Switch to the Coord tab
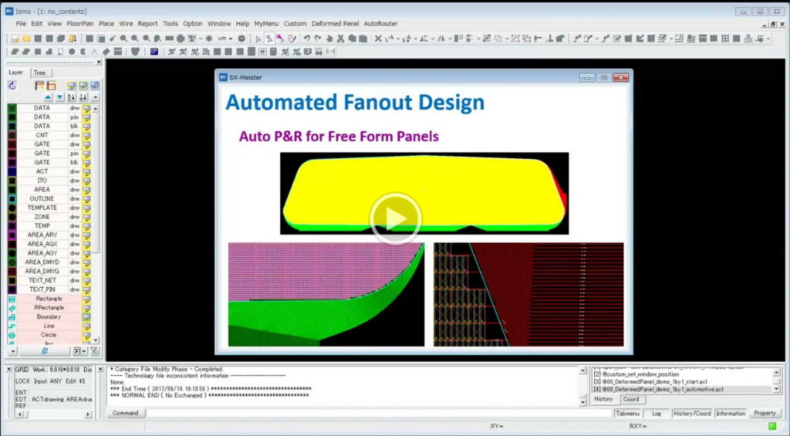 tap(631, 399)
